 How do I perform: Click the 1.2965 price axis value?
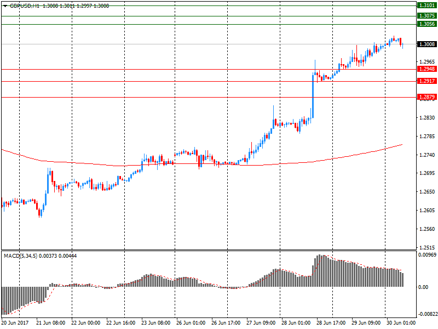click(427, 61)
